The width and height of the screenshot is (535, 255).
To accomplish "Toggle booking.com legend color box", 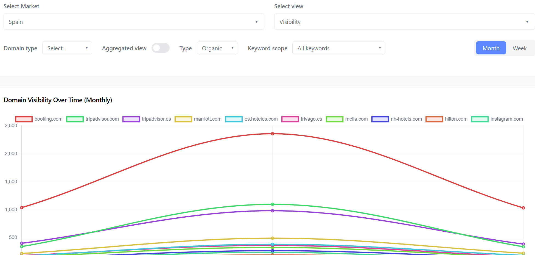I will pyautogui.click(x=24, y=119).
